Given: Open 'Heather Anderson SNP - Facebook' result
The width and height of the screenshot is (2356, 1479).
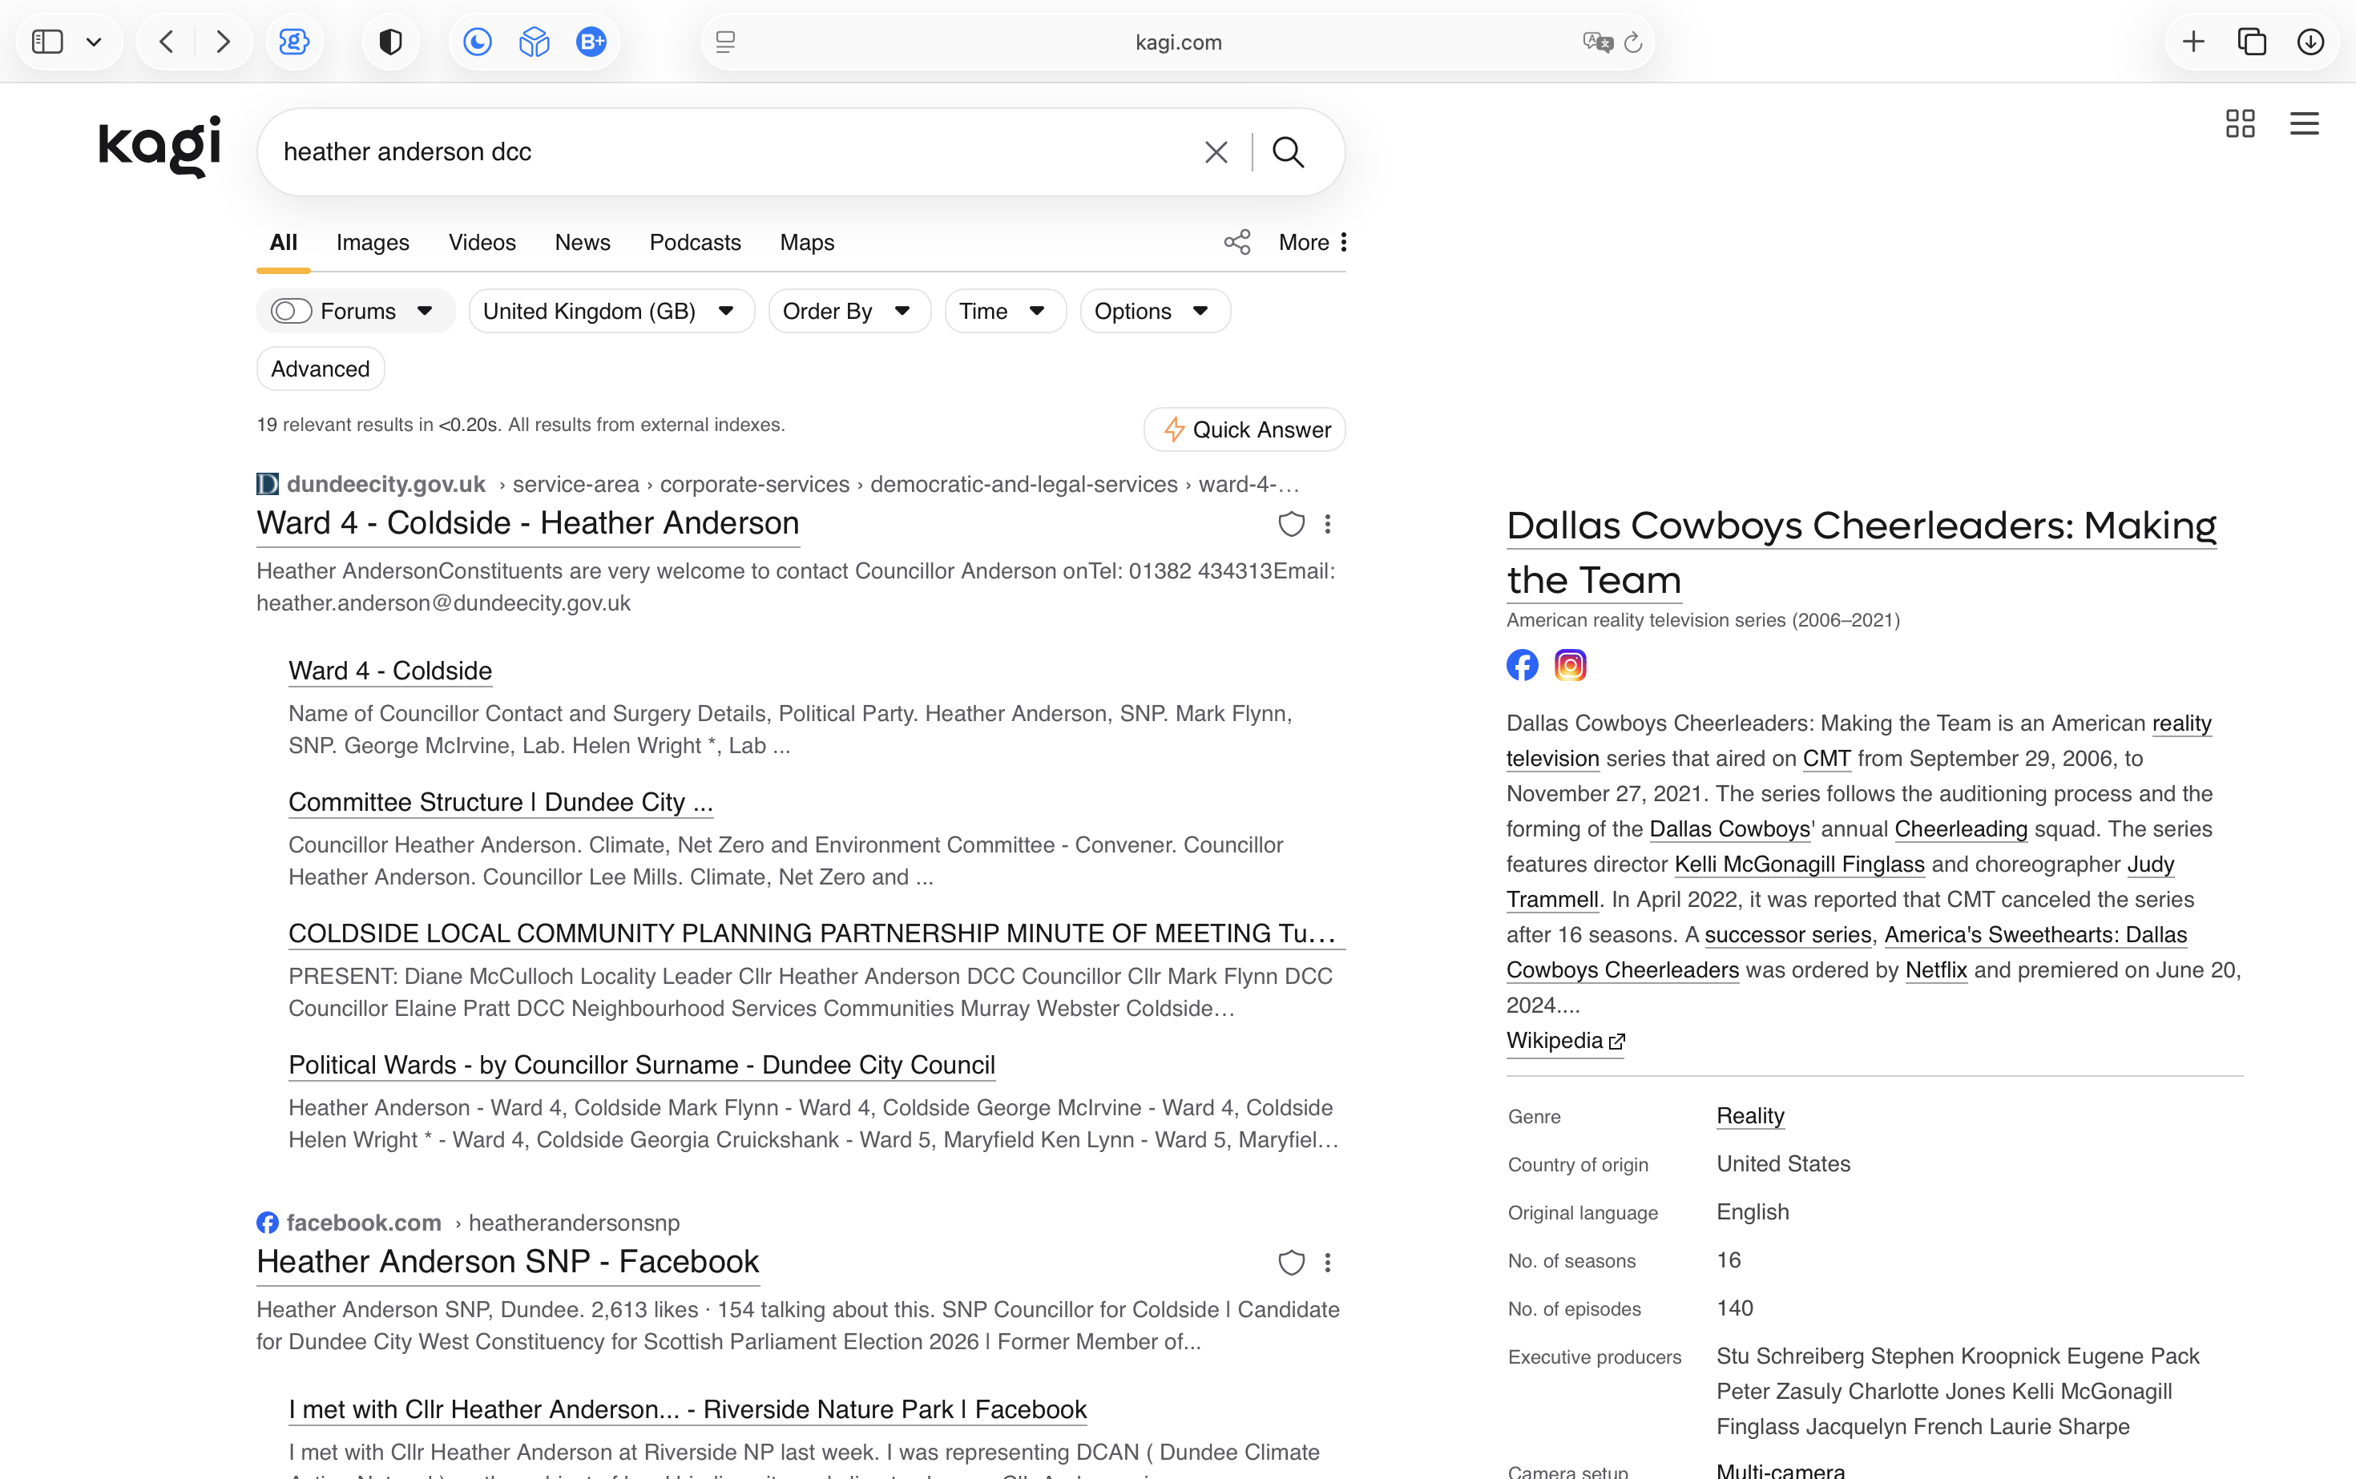Looking at the screenshot, I should click(x=508, y=1262).
